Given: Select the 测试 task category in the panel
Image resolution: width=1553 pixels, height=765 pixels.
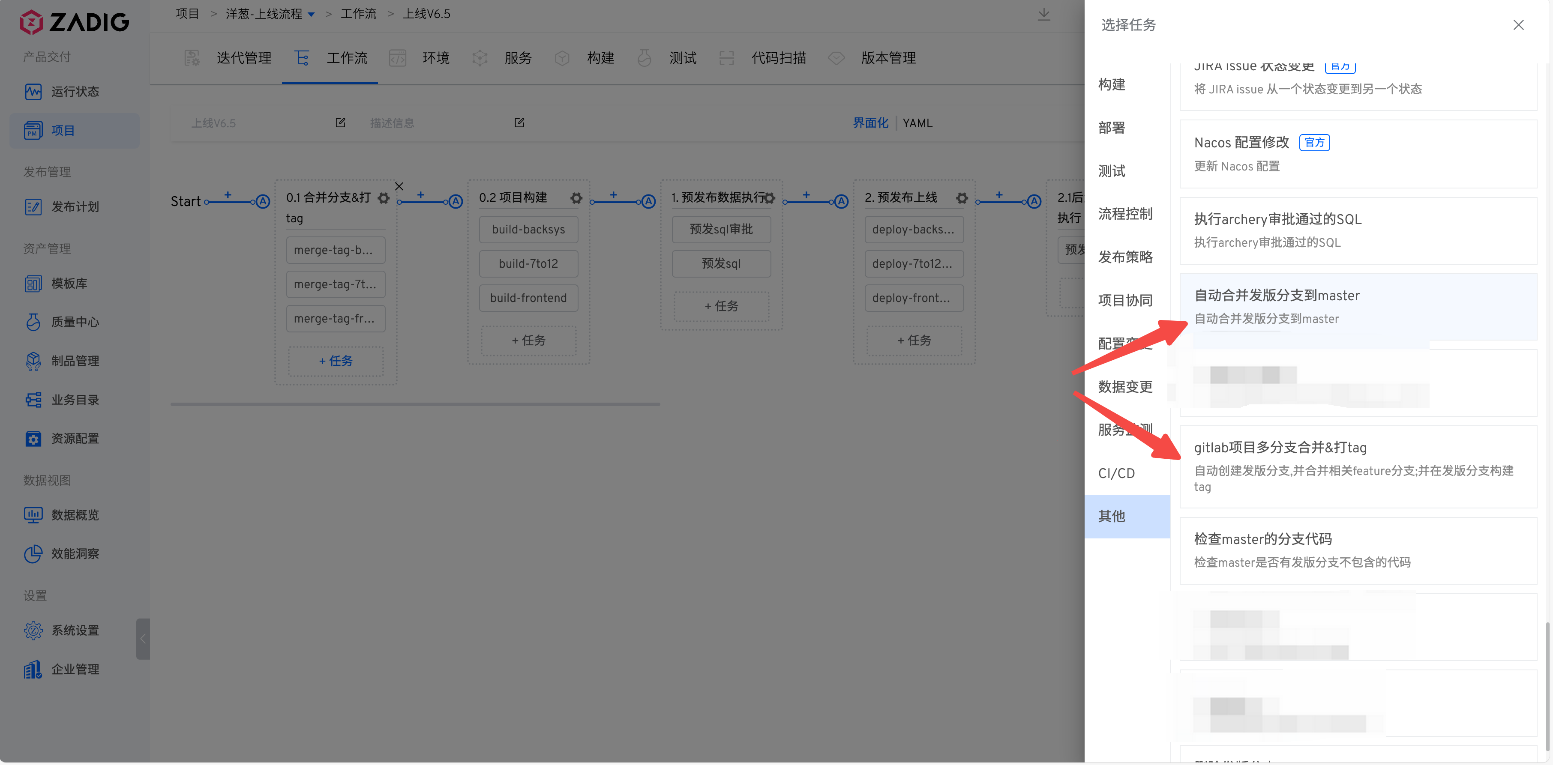Looking at the screenshot, I should pyautogui.click(x=1127, y=171).
